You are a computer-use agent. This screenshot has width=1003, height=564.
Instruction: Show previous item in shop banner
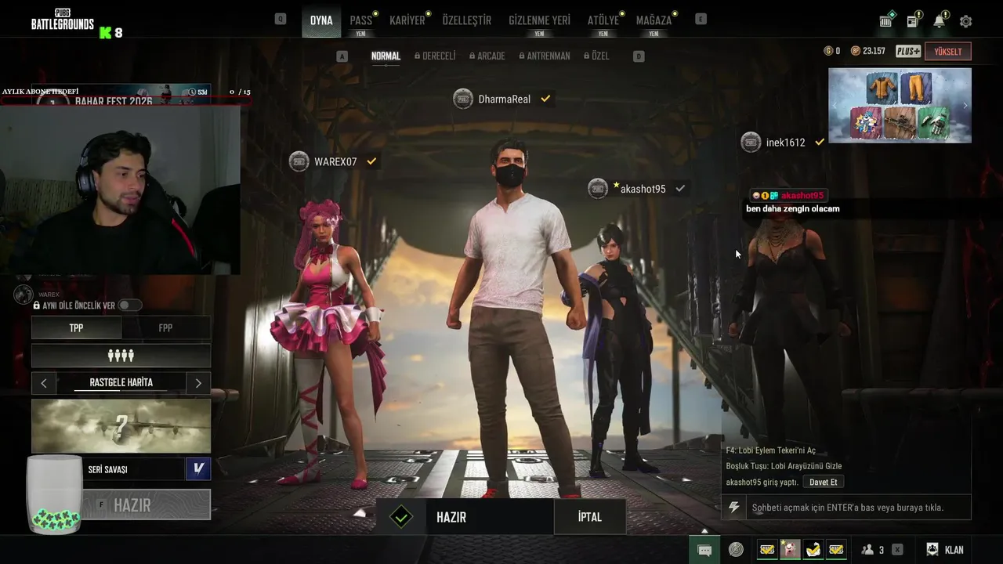coord(835,105)
